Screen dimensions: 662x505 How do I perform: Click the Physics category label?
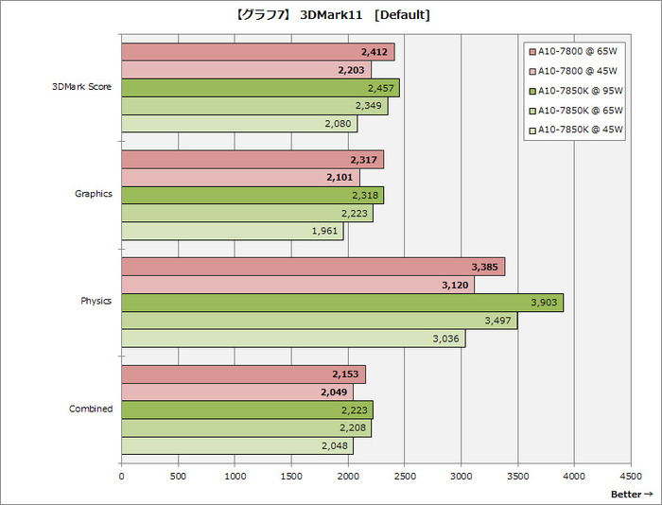coord(96,301)
